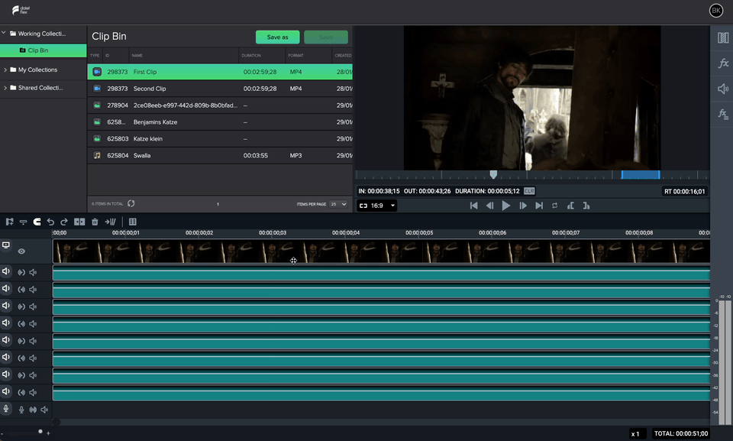
Task: Arm voice-over recording with the small microphone icon
Action: tap(21, 410)
